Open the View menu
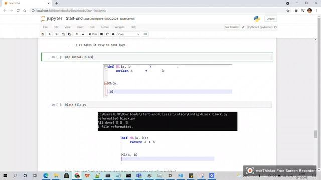Viewport: 321px width, 180px height. point(67,27)
